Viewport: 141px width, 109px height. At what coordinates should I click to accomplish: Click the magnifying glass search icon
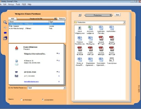click(5, 22)
